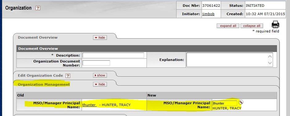
Task: Click the collapse all button
Action: point(251,26)
